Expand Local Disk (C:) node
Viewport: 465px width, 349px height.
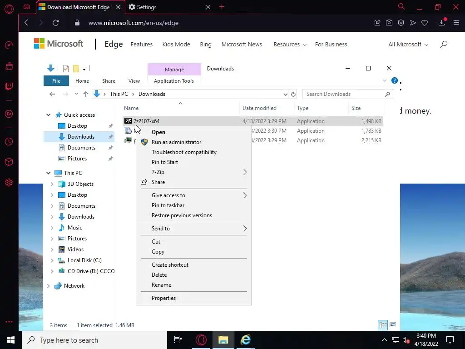[52, 260]
